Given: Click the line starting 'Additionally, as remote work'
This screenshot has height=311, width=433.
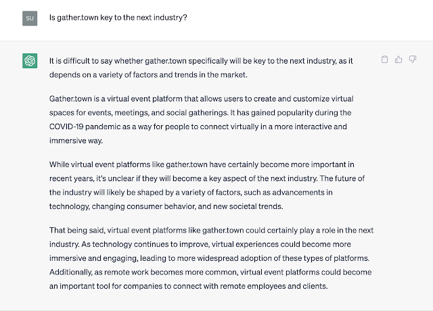Looking at the screenshot, I should pos(210,272).
